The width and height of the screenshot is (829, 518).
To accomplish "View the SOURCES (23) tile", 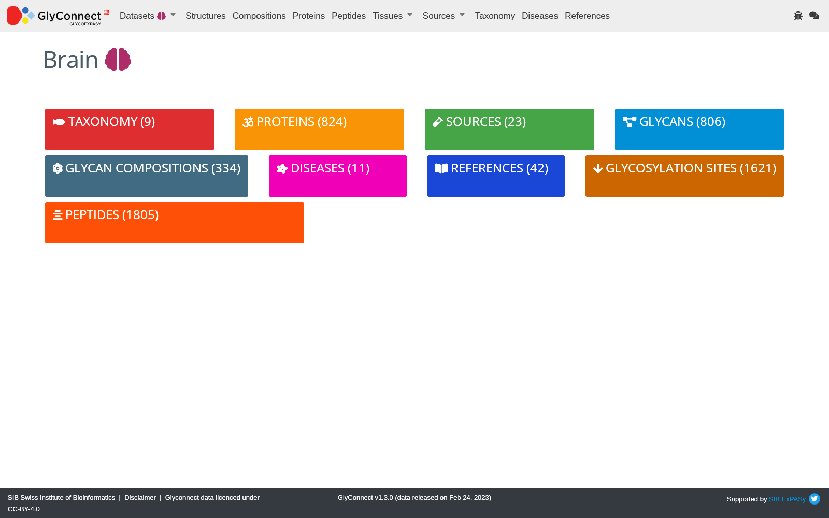I will coord(509,129).
